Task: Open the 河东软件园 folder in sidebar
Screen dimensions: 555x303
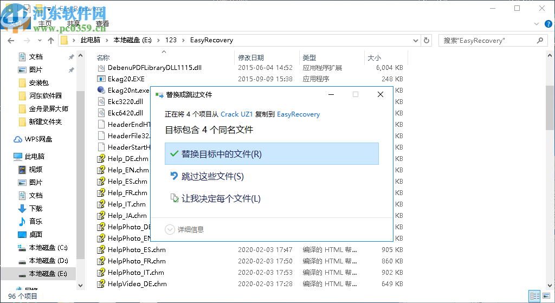Action: (x=45, y=95)
